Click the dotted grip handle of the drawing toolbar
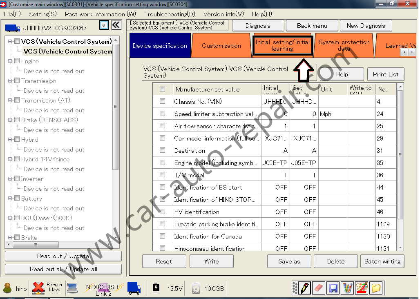 pos(295,288)
